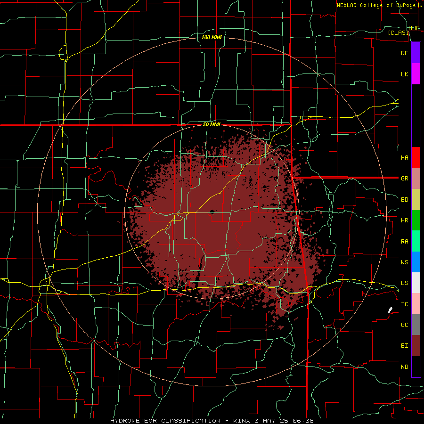Image resolution: width=424 pixels, height=424 pixels.
Task: Click the white DS legend swatch
Action: (416, 283)
